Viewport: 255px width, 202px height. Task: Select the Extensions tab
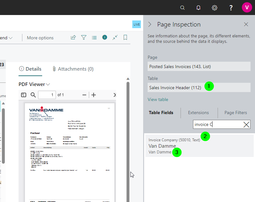pyautogui.click(x=198, y=113)
